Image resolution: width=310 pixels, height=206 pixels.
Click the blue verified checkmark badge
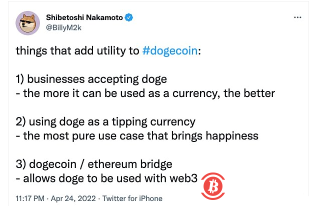[x=129, y=17]
